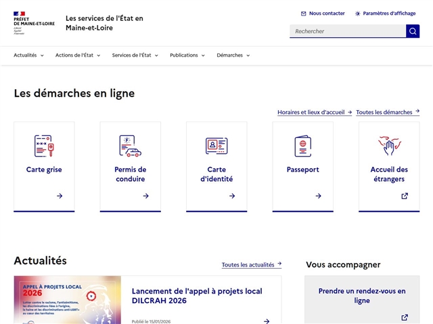433x324 pixels.
Task: Open the Publications menu
Action: click(x=187, y=55)
